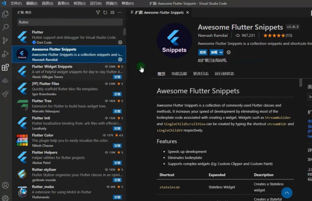This screenshot has width=312, height=201.
Task: Open the 查看(V) menu
Action: point(63,4)
